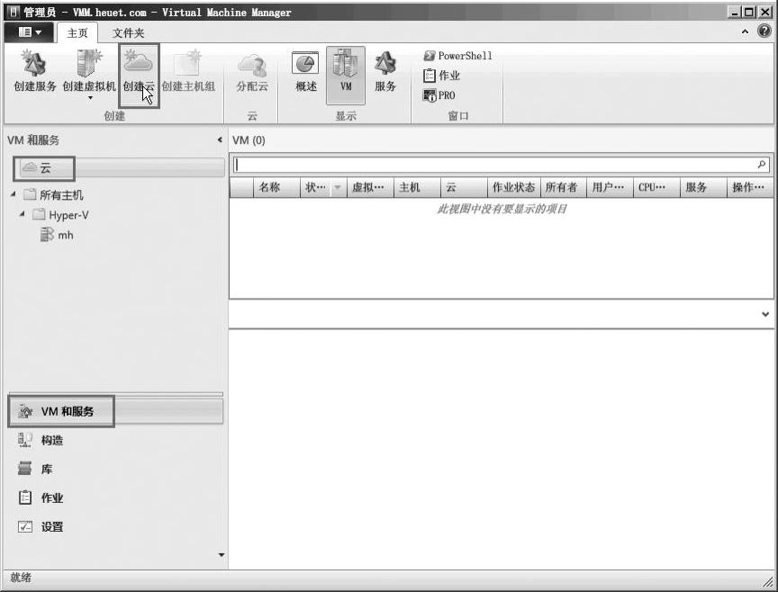The width and height of the screenshot is (778, 592).
Task: Switch to the 主页 ribbon tab
Action: [x=77, y=33]
